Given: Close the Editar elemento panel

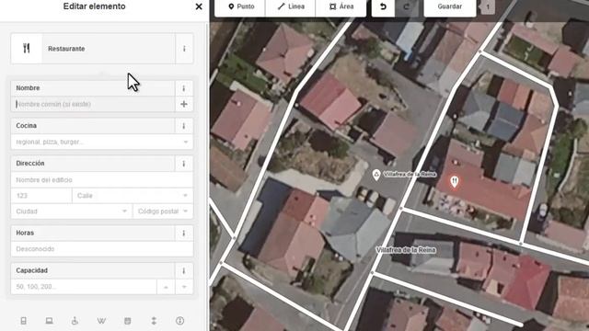Looking at the screenshot, I should tap(199, 6).
